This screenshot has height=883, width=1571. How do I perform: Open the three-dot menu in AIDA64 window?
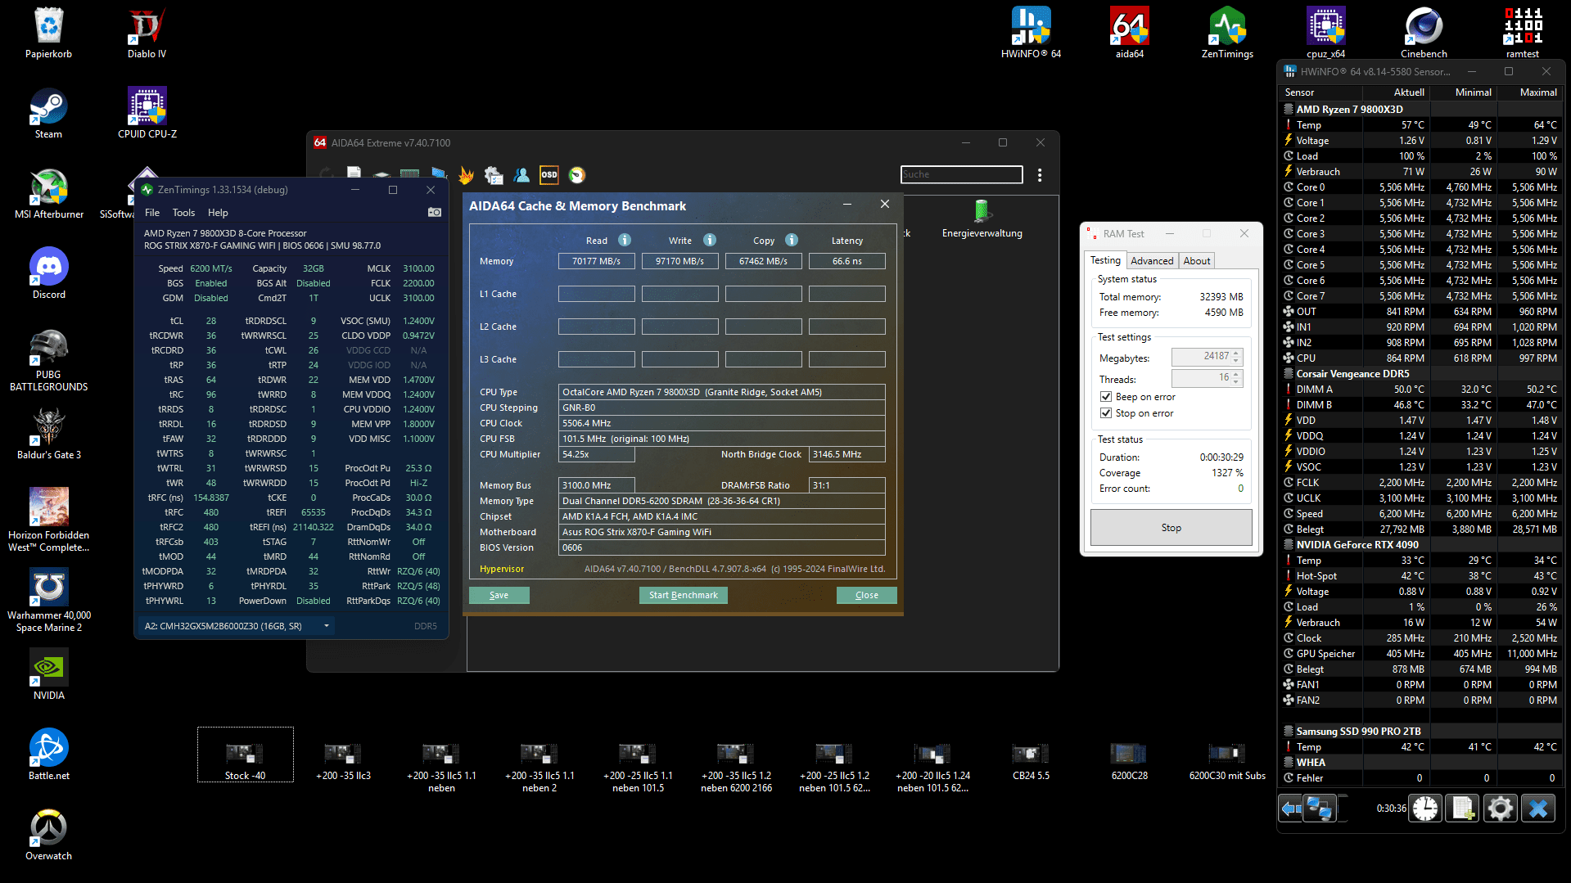point(1040,174)
